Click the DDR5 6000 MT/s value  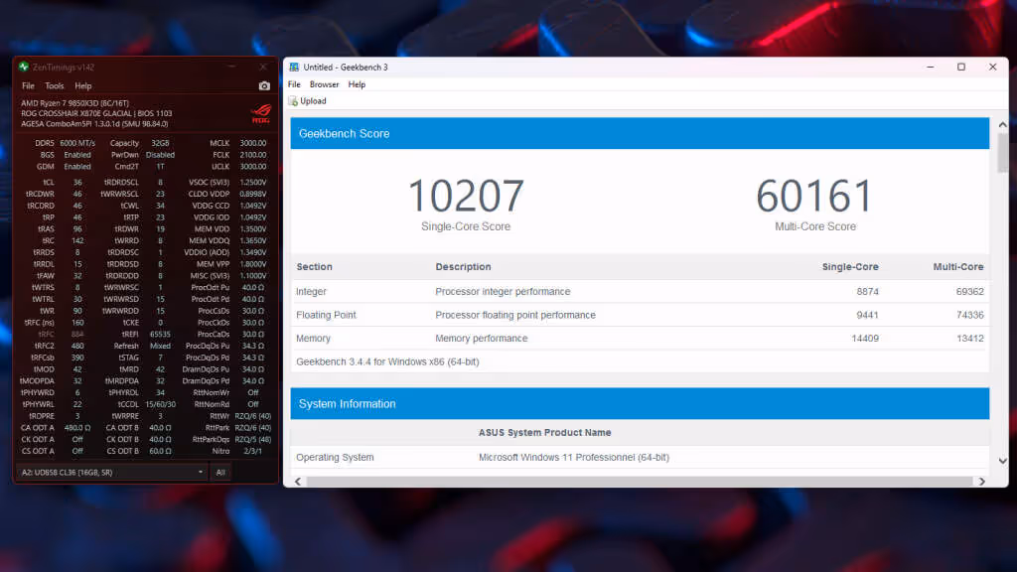click(77, 143)
